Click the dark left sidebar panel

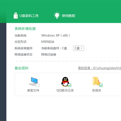pos(3,72)
